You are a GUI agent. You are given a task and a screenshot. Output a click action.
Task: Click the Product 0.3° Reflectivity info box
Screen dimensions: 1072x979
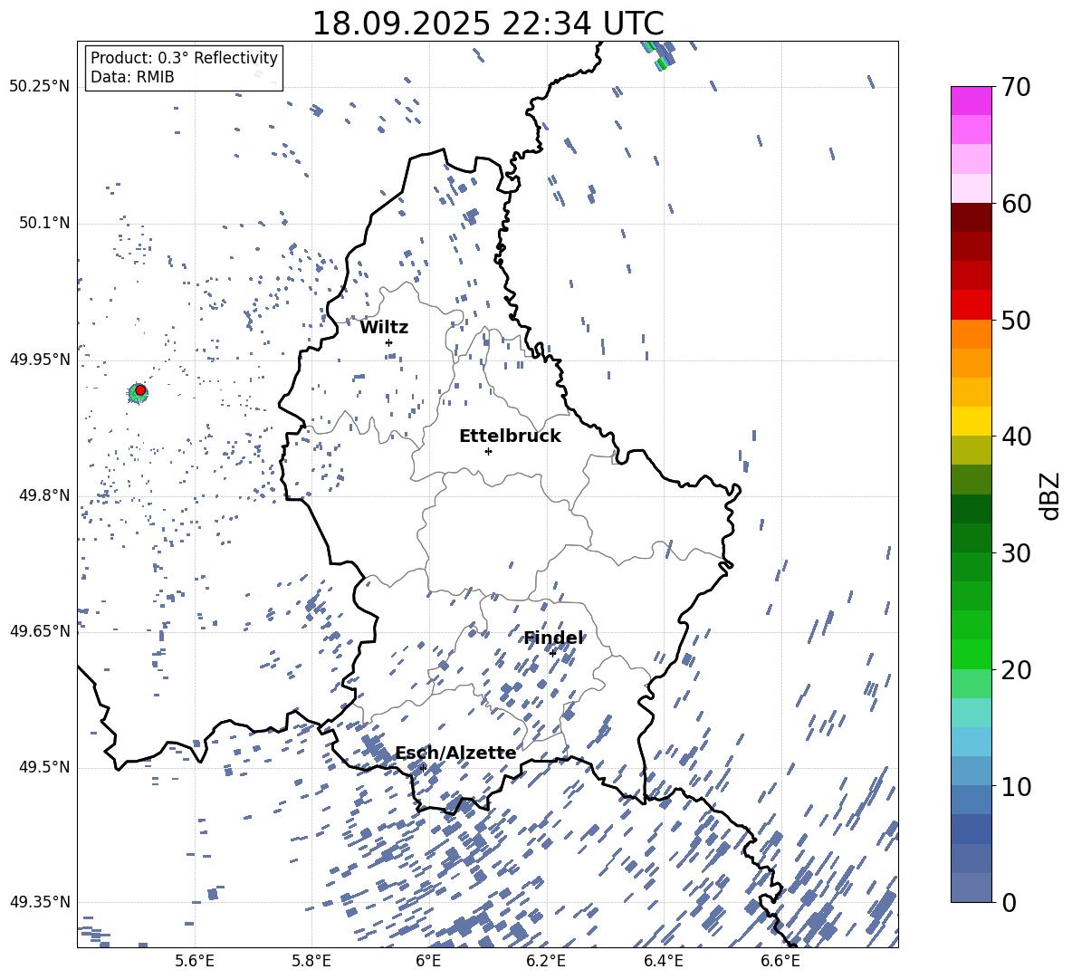point(184,68)
